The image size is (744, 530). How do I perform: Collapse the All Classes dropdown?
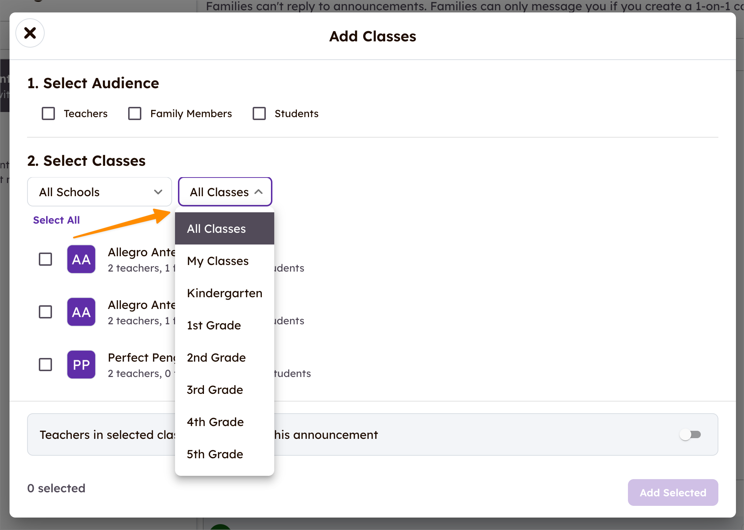coord(225,191)
